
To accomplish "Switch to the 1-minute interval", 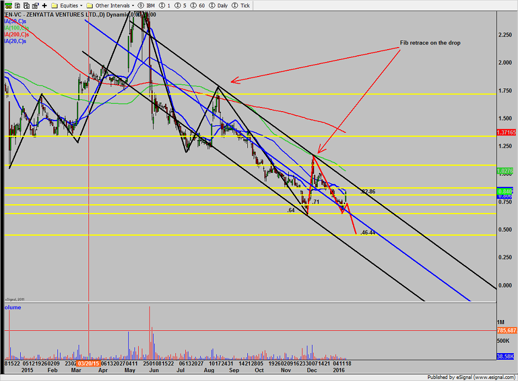I will click(165, 6).
